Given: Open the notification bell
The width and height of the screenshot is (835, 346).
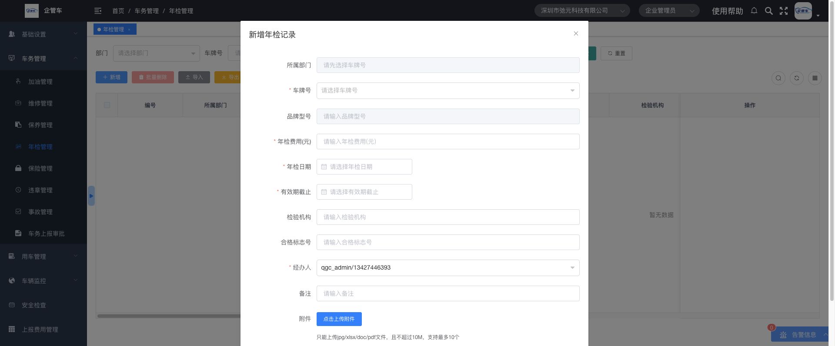Looking at the screenshot, I should pyautogui.click(x=754, y=11).
